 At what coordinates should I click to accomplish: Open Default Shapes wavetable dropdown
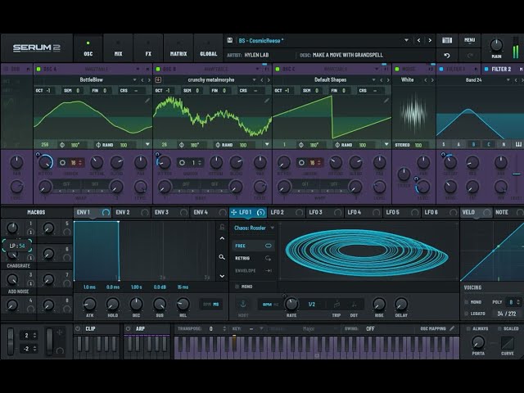pyautogui.click(x=374, y=80)
